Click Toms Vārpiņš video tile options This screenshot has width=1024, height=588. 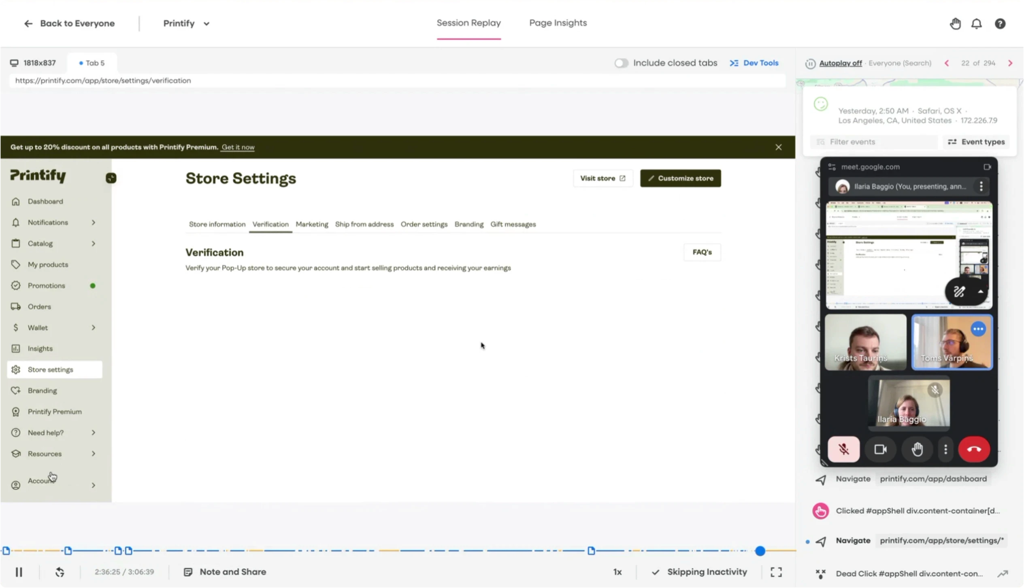[978, 329]
